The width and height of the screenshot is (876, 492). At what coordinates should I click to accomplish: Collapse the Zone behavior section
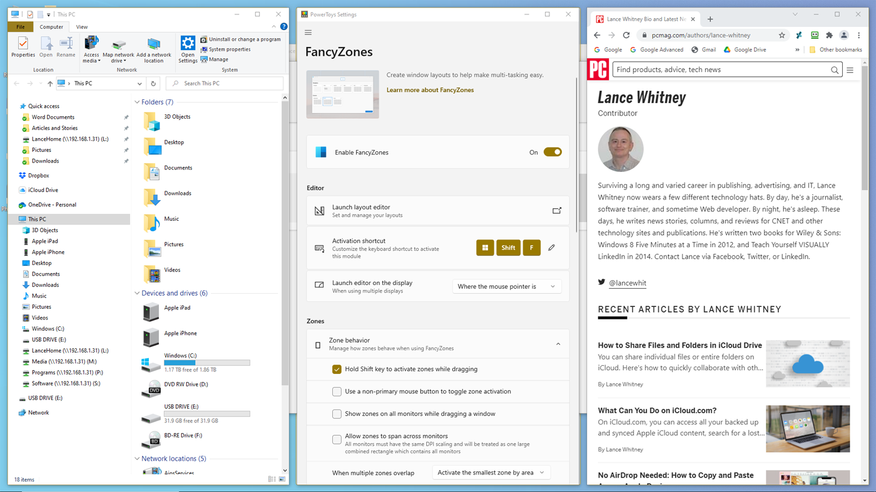click(x=558, y=344)
